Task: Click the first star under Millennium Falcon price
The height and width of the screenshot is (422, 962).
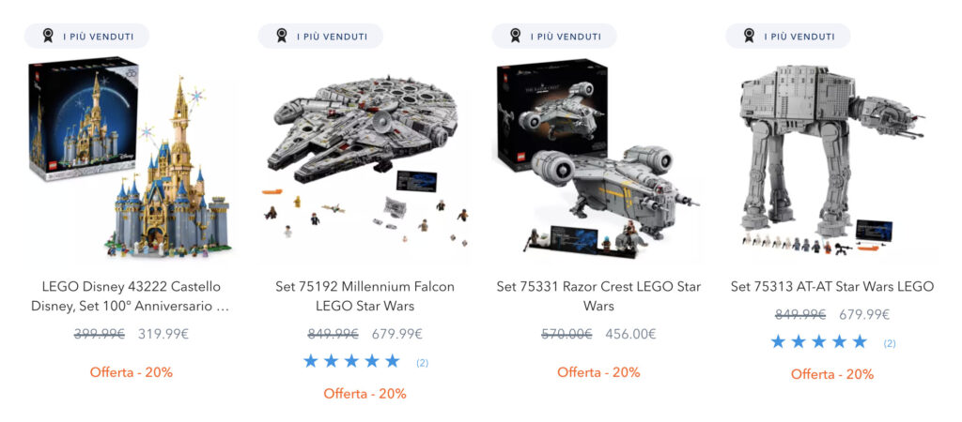Action: pyautogui.click(x=310, y=361)
